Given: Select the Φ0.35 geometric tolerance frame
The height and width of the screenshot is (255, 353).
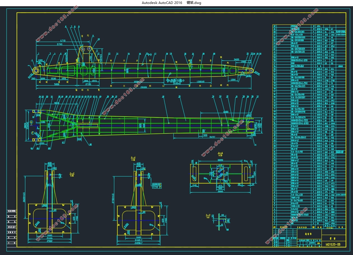Looking at the screenshot, I should pyautogui.click(x=157, y=184).
